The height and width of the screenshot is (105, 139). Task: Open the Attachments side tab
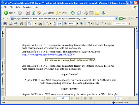3,66
